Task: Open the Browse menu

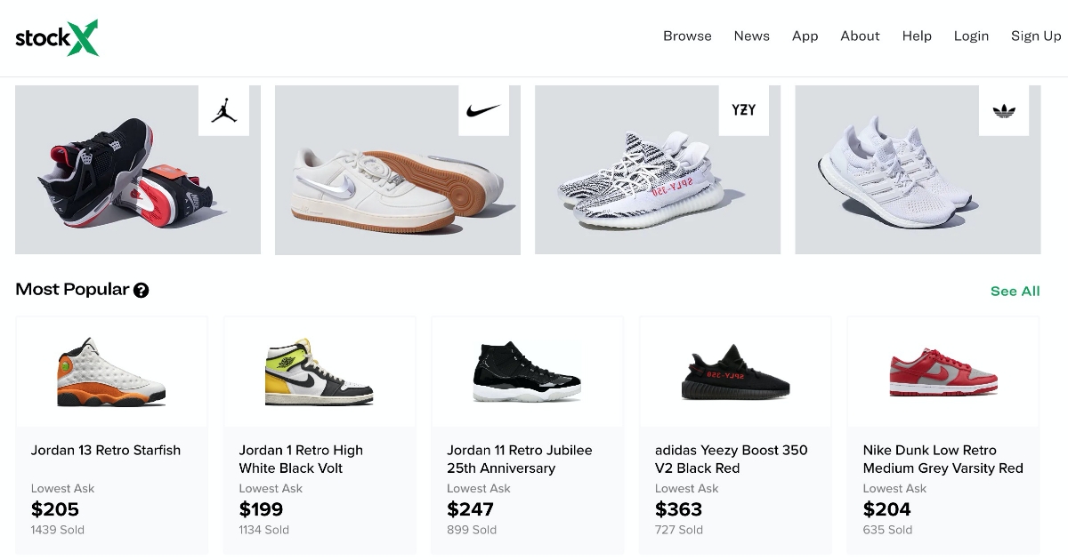Action: [x=687, y=36]
